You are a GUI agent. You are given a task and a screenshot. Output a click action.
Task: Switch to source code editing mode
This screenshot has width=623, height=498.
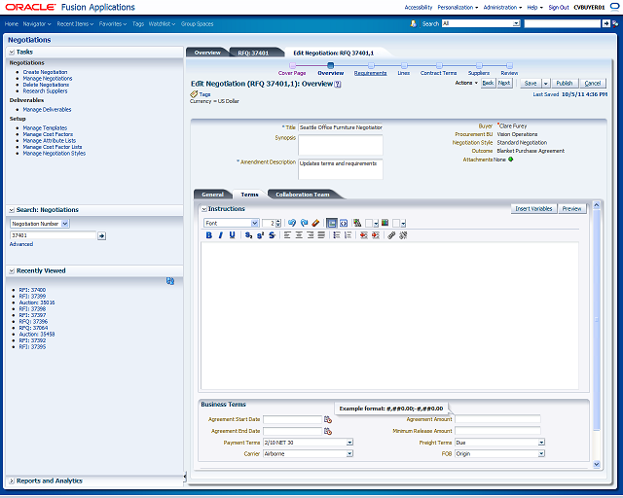tap(344, 223)
